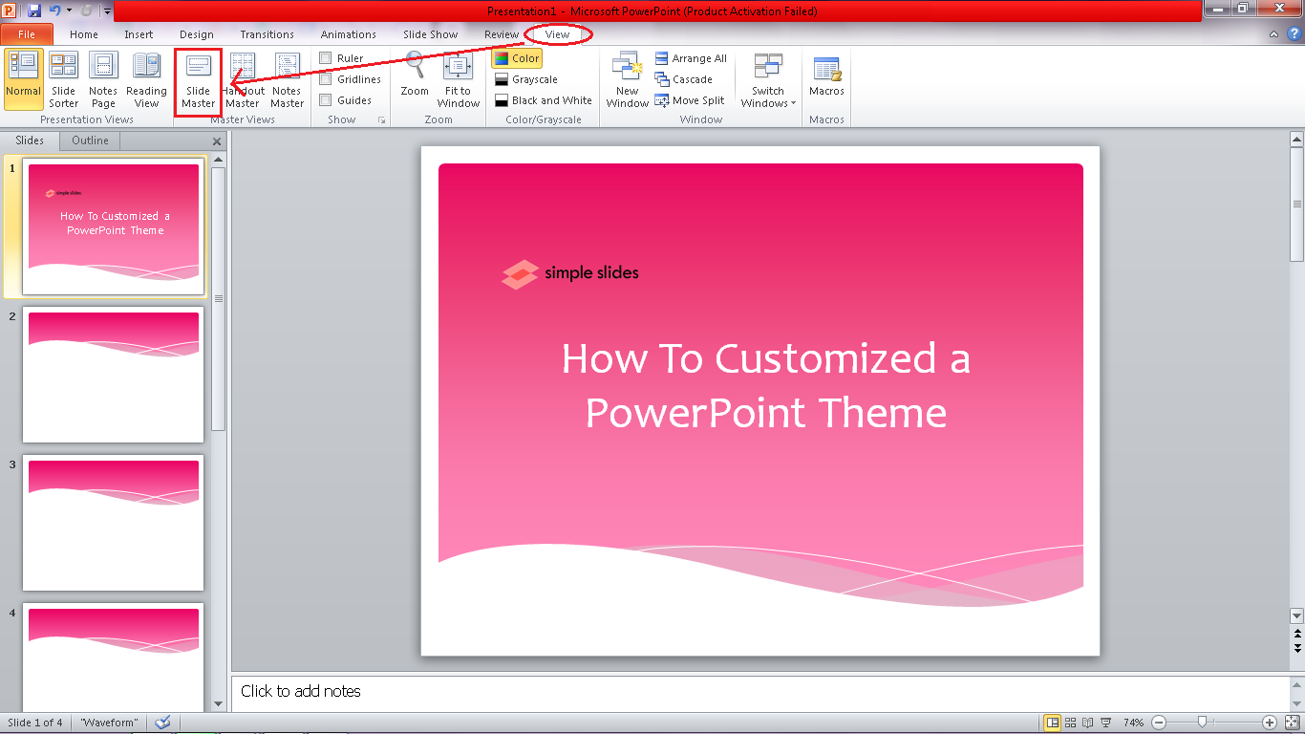Enable the Ruler checkbox

click(325, 57)
